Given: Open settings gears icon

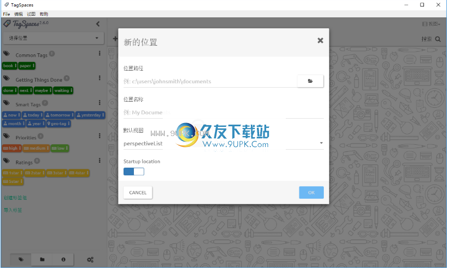Looking at the screenshot, I should pyautogui.click(x=90, y=260).
